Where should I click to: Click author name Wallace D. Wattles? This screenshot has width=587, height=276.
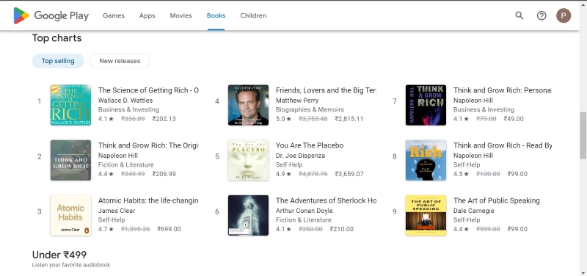pos(125,101)
